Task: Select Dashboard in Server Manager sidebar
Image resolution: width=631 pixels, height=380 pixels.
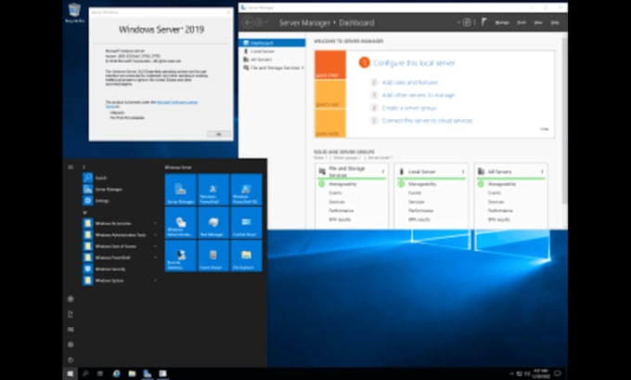Action: (272, 43)
